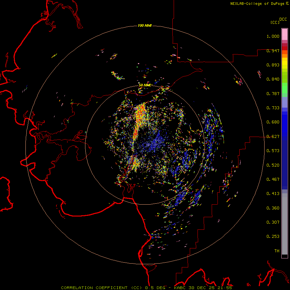Click the 0.733 legend value
The height and width of the screenshot is (290, 290).
coord(273,108)
